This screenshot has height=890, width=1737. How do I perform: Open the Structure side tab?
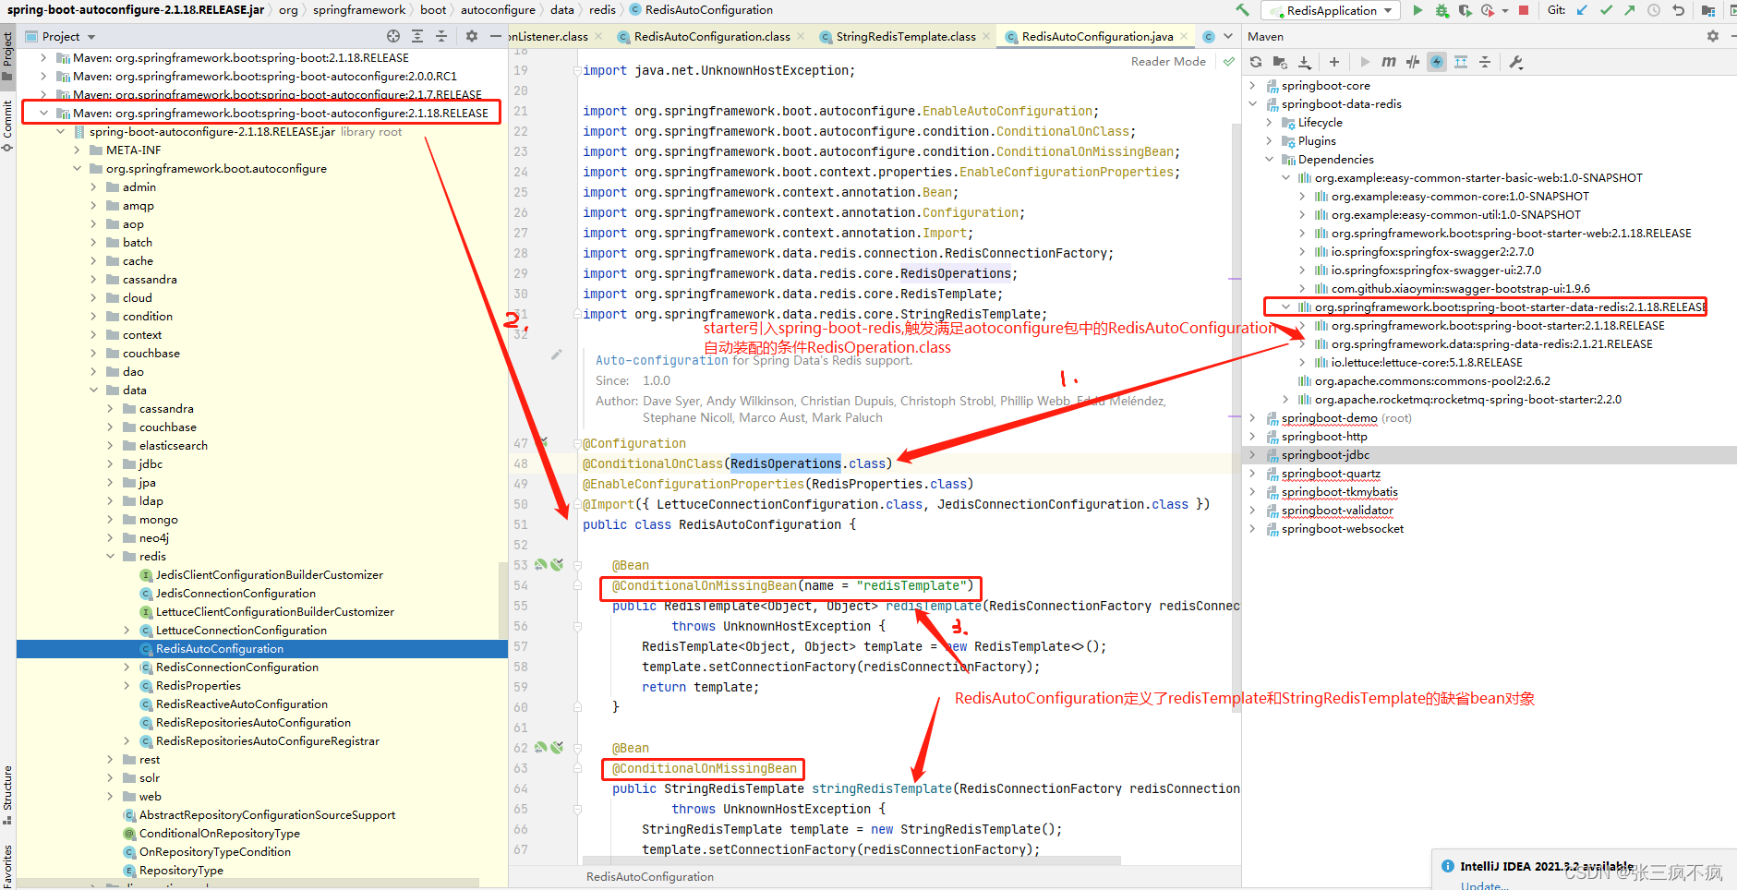tap(7, 794)
